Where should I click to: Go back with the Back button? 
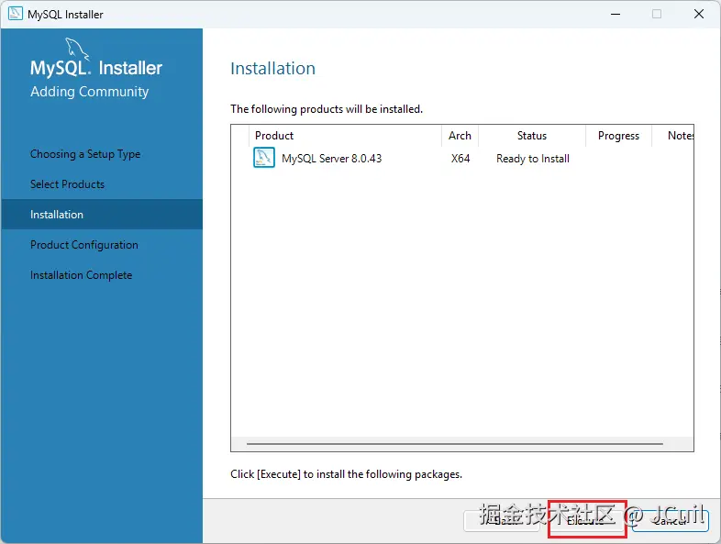point(502,520)
